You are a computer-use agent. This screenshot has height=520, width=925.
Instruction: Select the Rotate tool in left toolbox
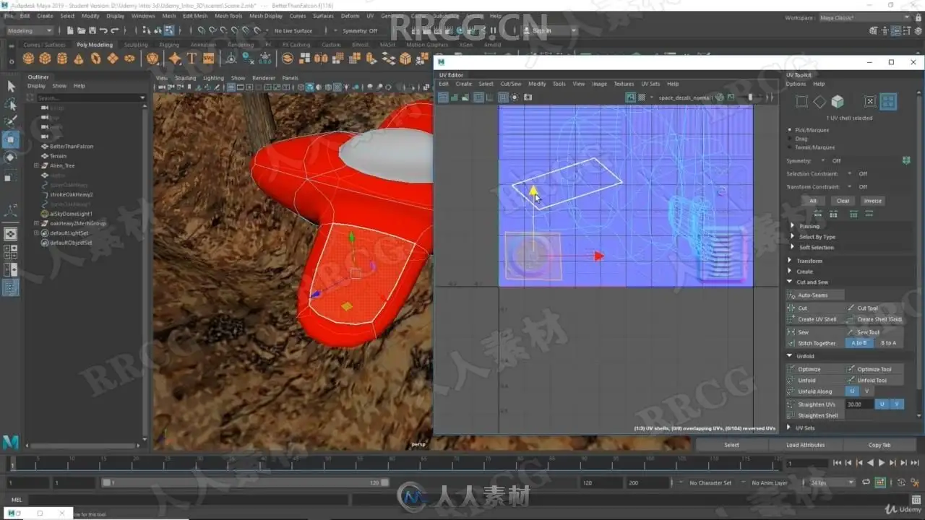pyautogui.click(x=11, y=157)
